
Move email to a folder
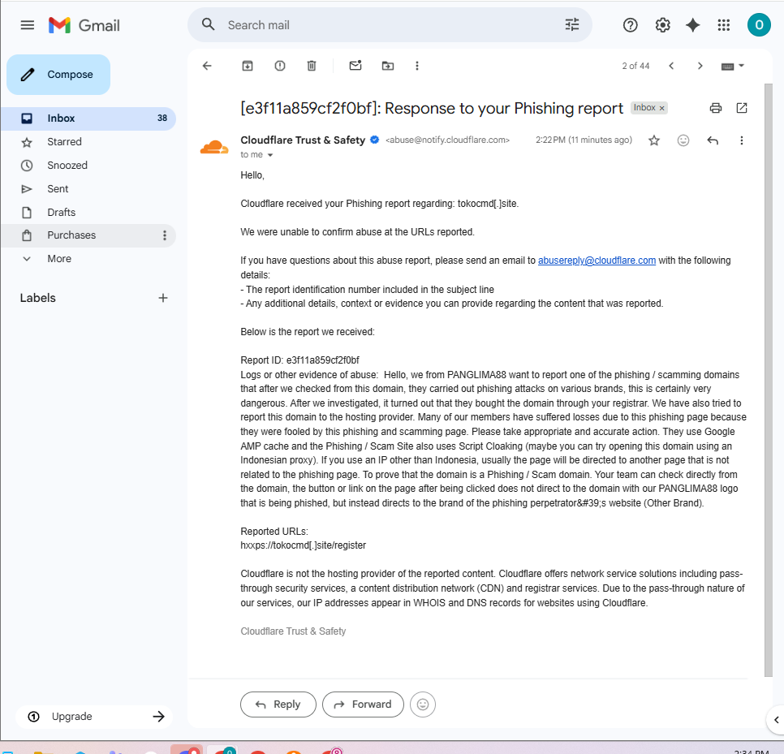(387, 66)
